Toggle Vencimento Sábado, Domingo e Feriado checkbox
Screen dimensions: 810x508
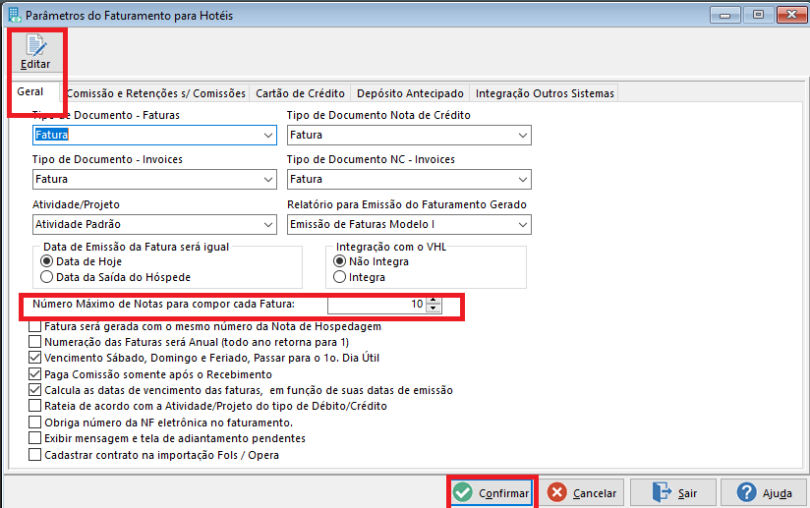point(34,358)
